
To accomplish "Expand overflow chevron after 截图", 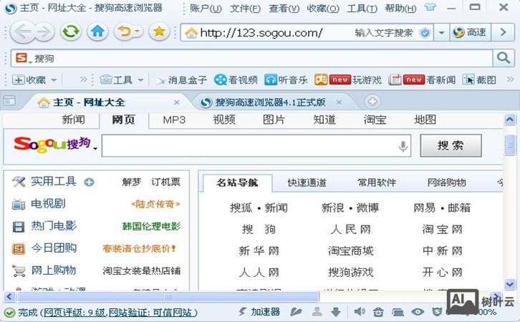I will click(511, 79).
